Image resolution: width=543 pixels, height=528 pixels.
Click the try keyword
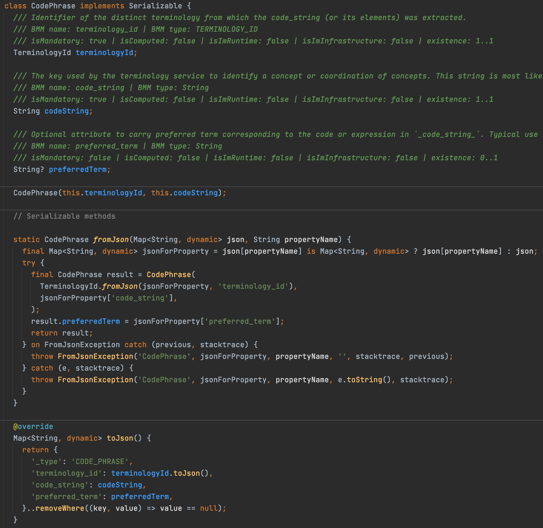(x=29, y=263)
